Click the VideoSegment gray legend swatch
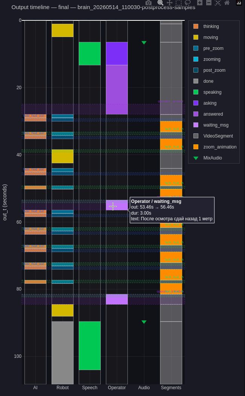This screenshot has height=396, width=245. (x=196, y=136)
